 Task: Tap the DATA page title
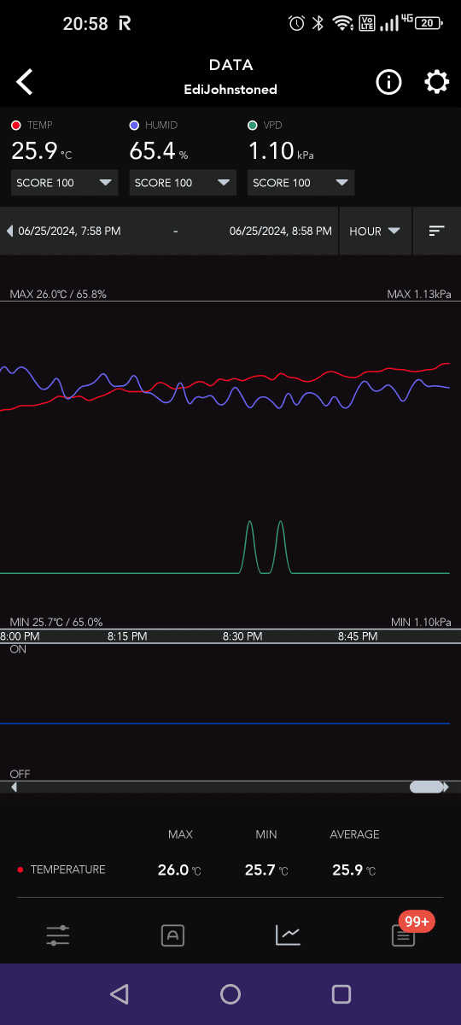point(230,65)
